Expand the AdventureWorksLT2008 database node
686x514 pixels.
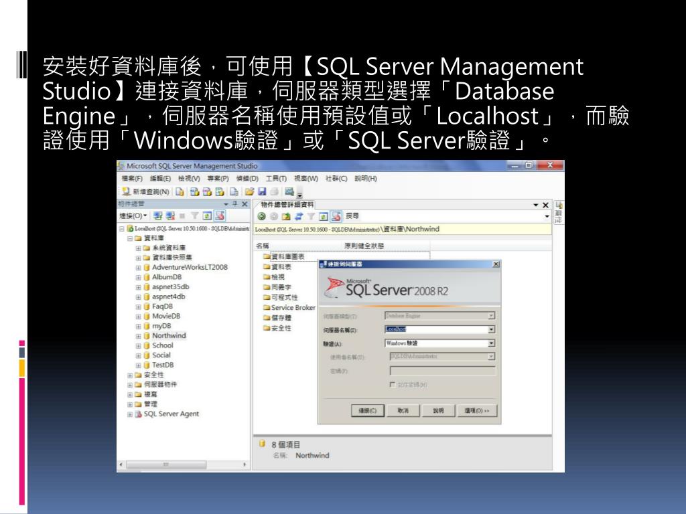pos(138,268)
